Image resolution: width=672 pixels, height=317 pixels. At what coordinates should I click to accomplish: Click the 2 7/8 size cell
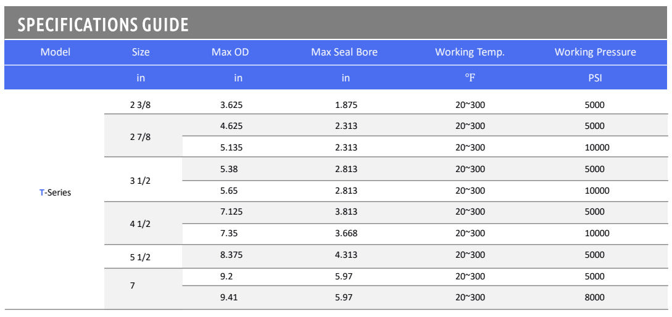(x=140, y=137)
